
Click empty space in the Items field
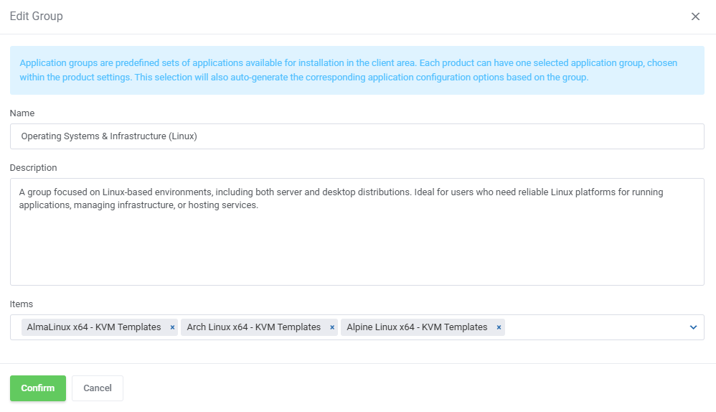(595, 327)
